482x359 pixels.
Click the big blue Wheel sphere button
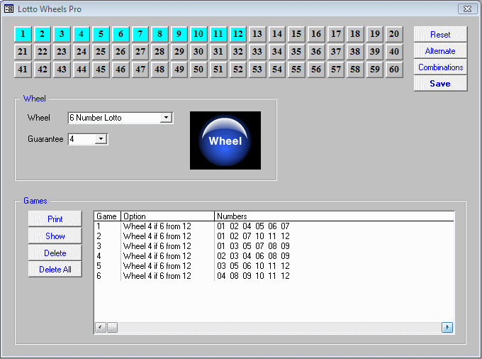coord(225,140)
